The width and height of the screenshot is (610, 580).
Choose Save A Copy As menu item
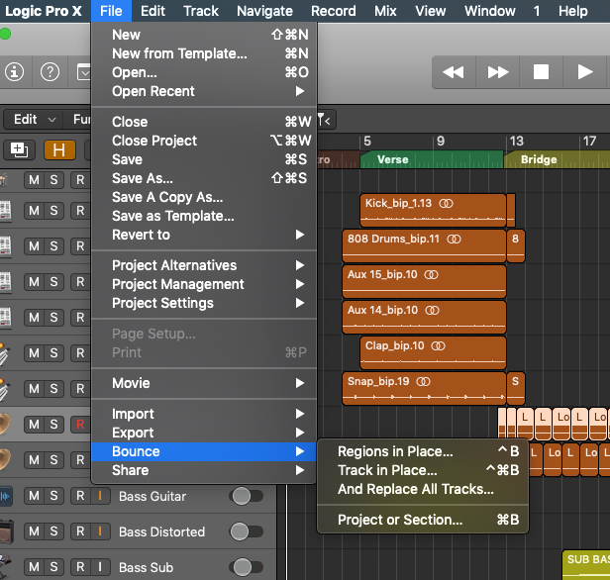tap(203, 198)
